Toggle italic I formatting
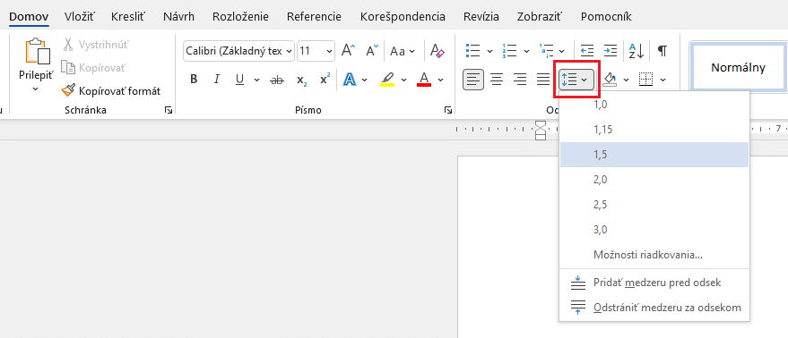Viewport: 788px width, 338px height. pos(217,80)
